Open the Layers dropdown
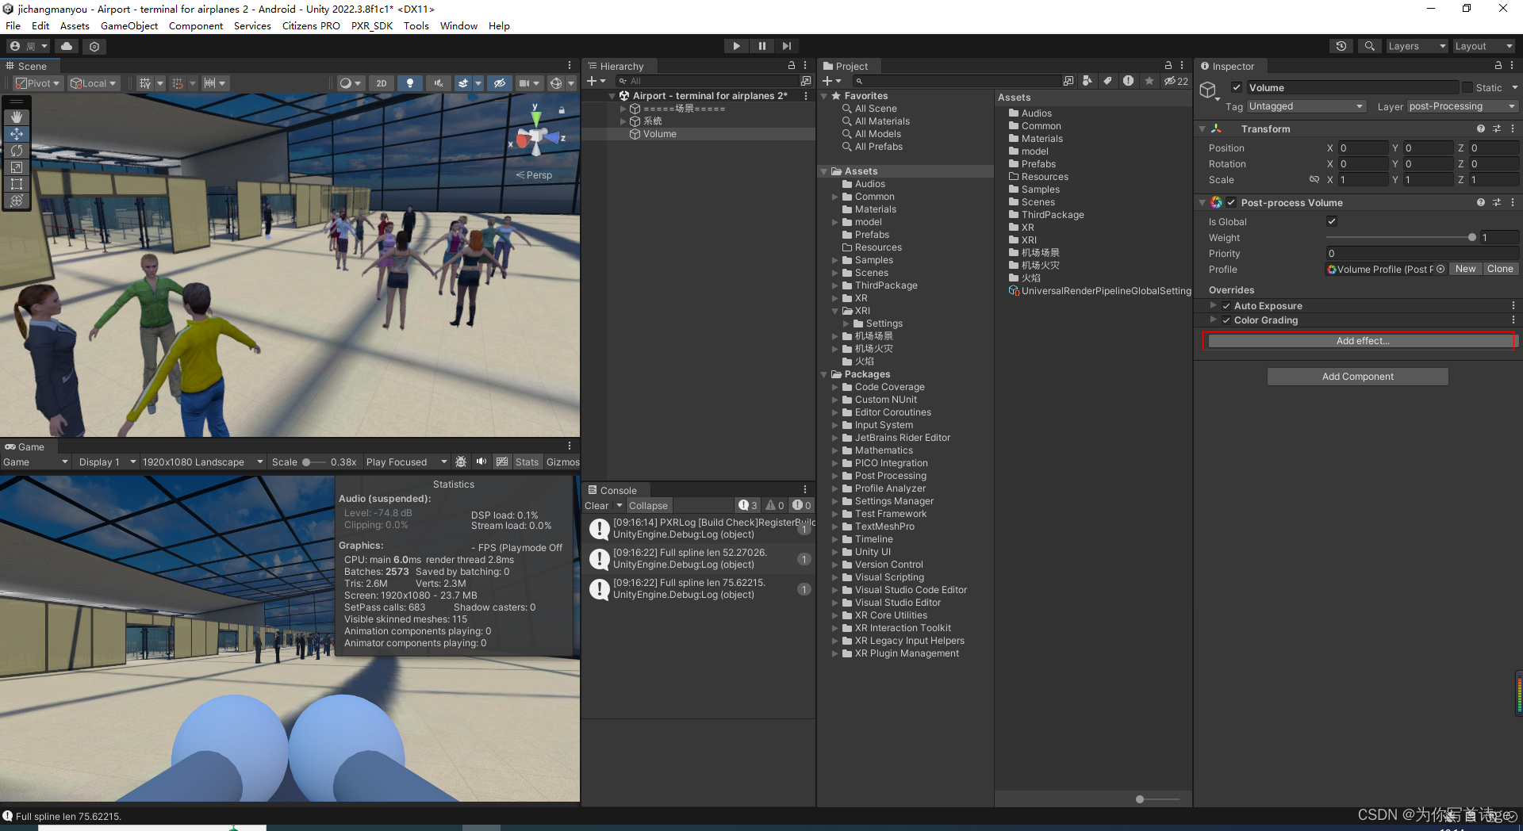The height and width of the screenshot is (831, 1523). click(1417, 46)
